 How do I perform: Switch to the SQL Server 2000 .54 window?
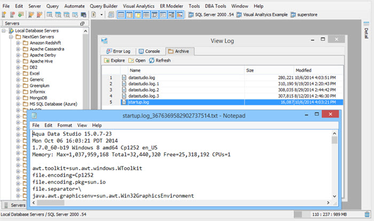tap(211, 14)
